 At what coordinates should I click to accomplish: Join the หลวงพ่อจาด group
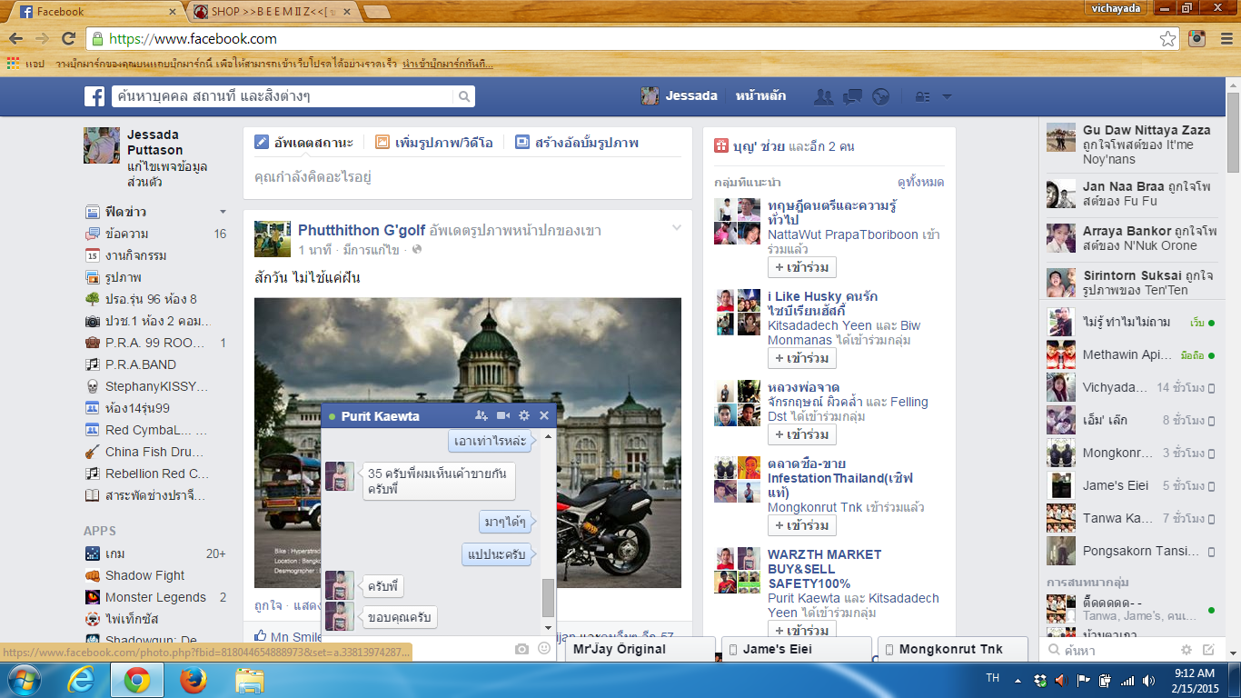tap(802, 434)
